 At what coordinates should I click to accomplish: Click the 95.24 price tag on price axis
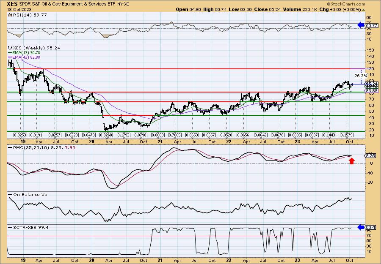click(x=372, y=84)
